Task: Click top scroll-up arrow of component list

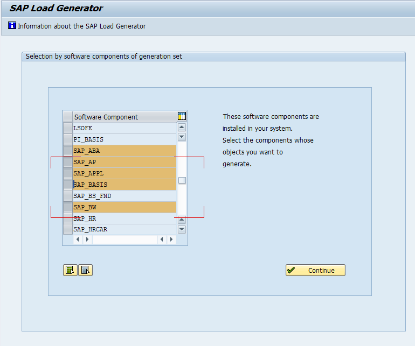Action: (x=182, y=128)
